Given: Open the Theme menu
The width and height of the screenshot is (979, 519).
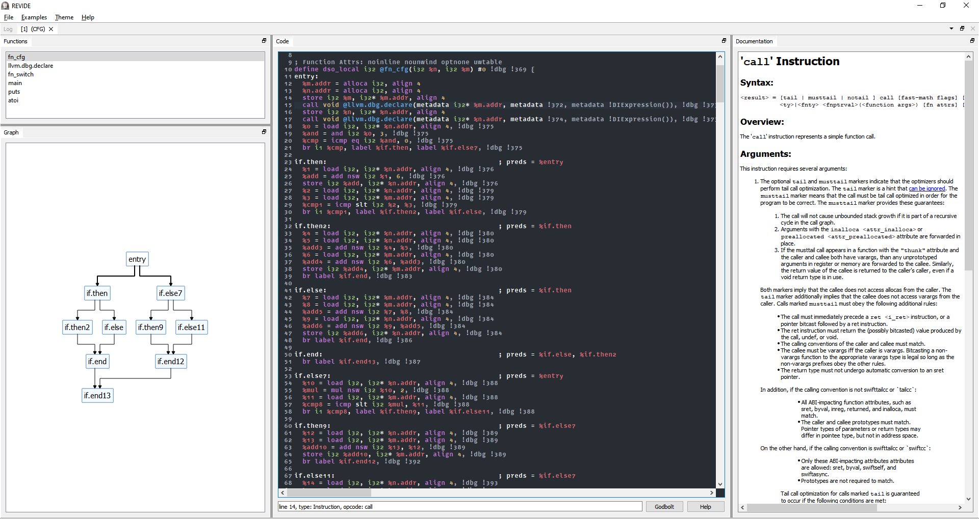Looking at the screenshot, I should [64, 17].
